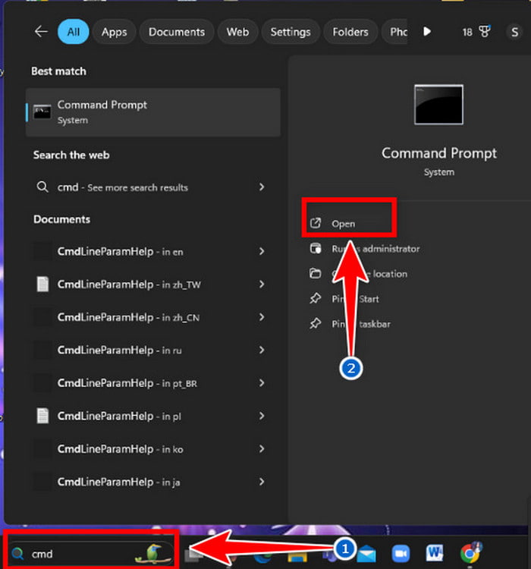
Task: Pin Command Prompt to Start
Action: pos(355,299)
